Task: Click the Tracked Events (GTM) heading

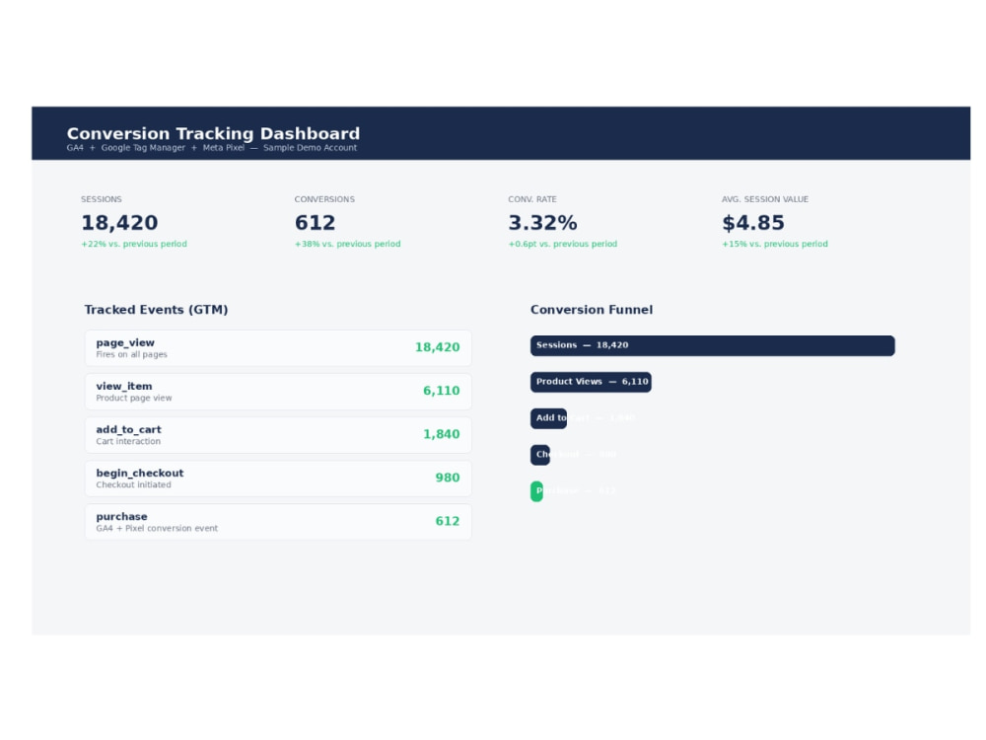Action: click(156, 310)
